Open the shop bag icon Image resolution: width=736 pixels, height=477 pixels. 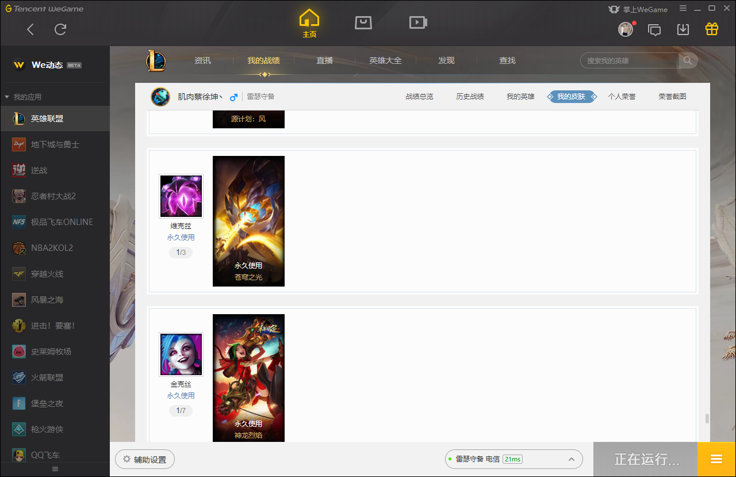coord(363,22)
